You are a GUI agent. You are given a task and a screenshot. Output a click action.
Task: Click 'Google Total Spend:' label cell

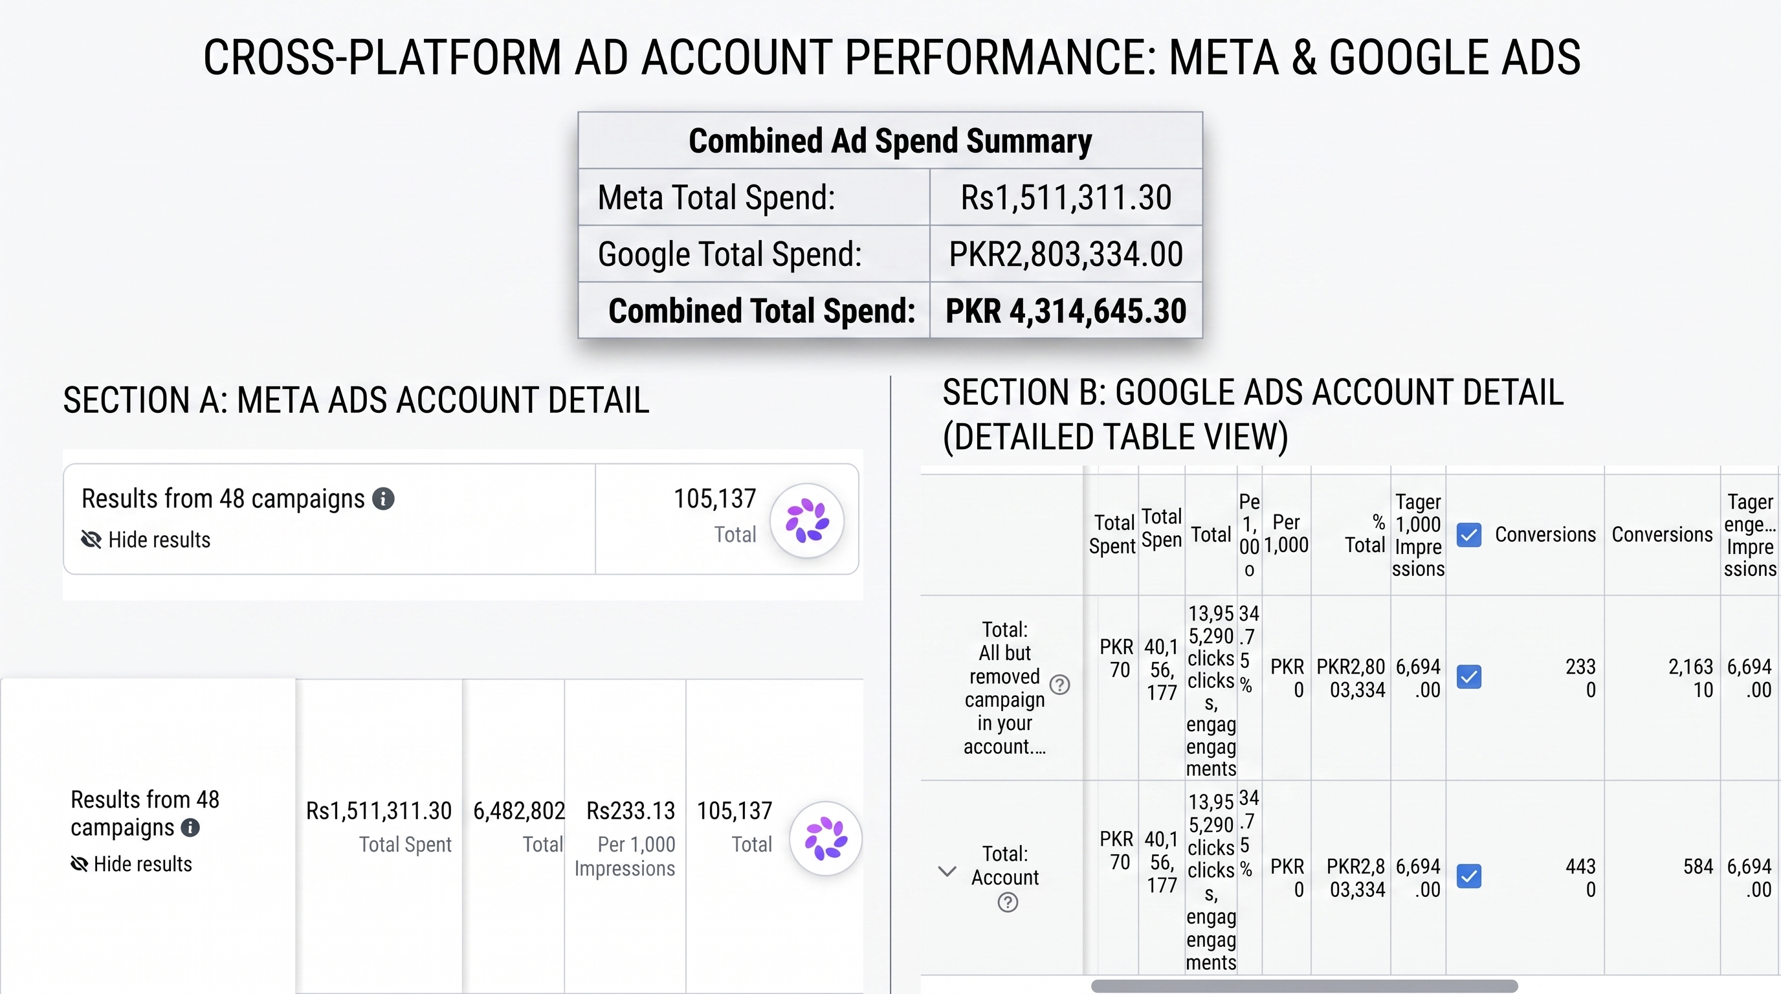coord(753,254)
